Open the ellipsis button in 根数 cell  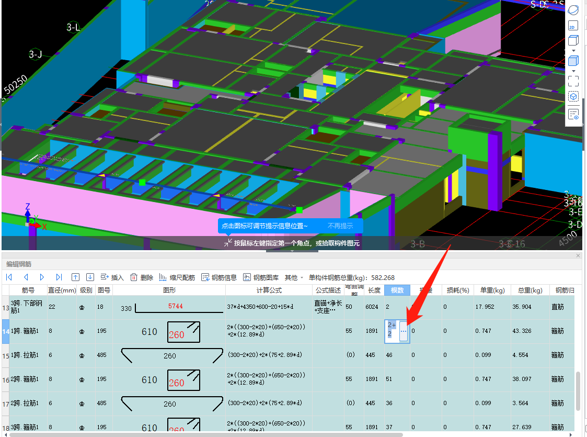[403, 331]
